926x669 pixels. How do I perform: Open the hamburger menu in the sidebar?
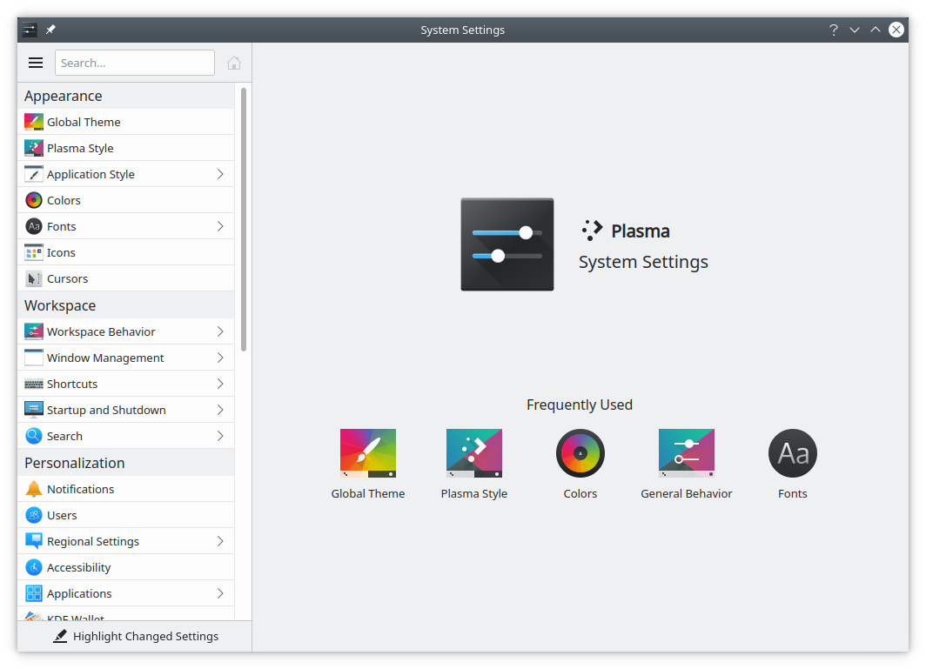pos(36,63)
